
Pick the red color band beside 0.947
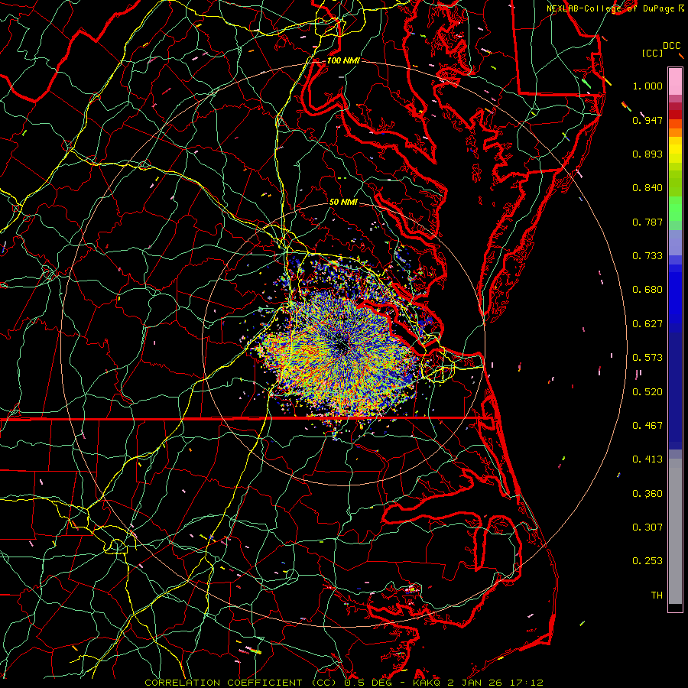point(675,115)
